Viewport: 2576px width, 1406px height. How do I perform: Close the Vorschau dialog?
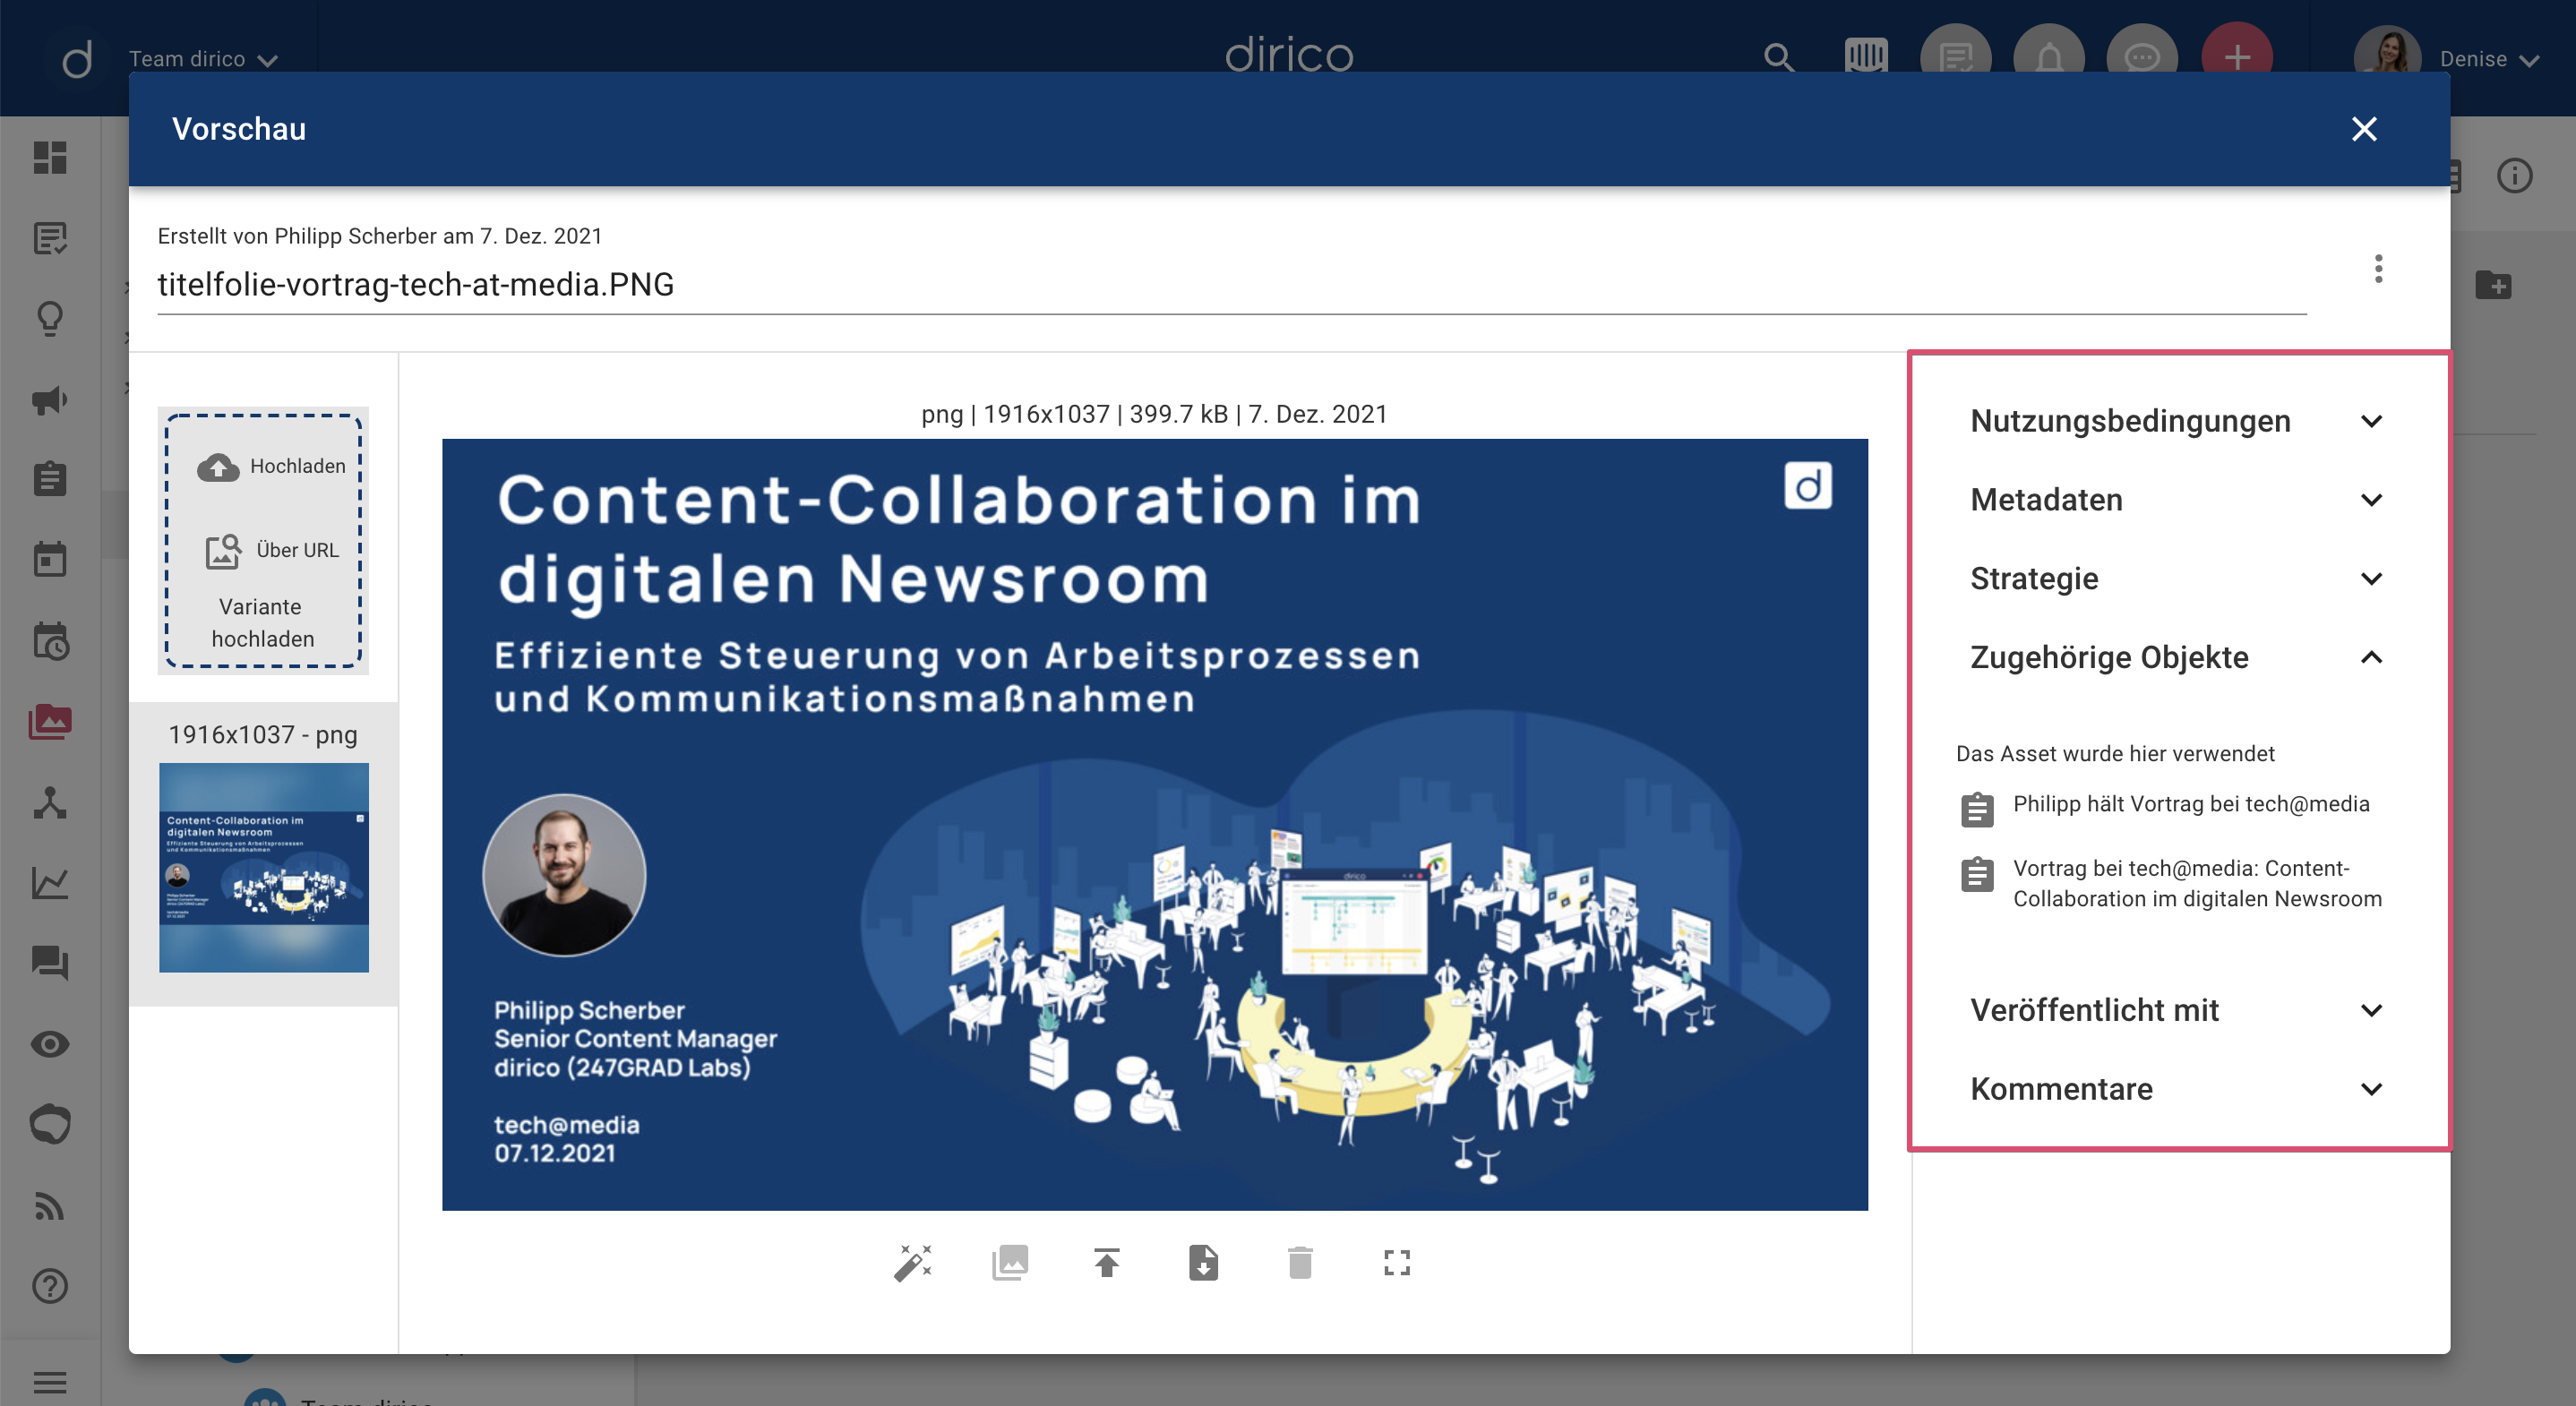pyautogui.click(x=2364, y=129)
